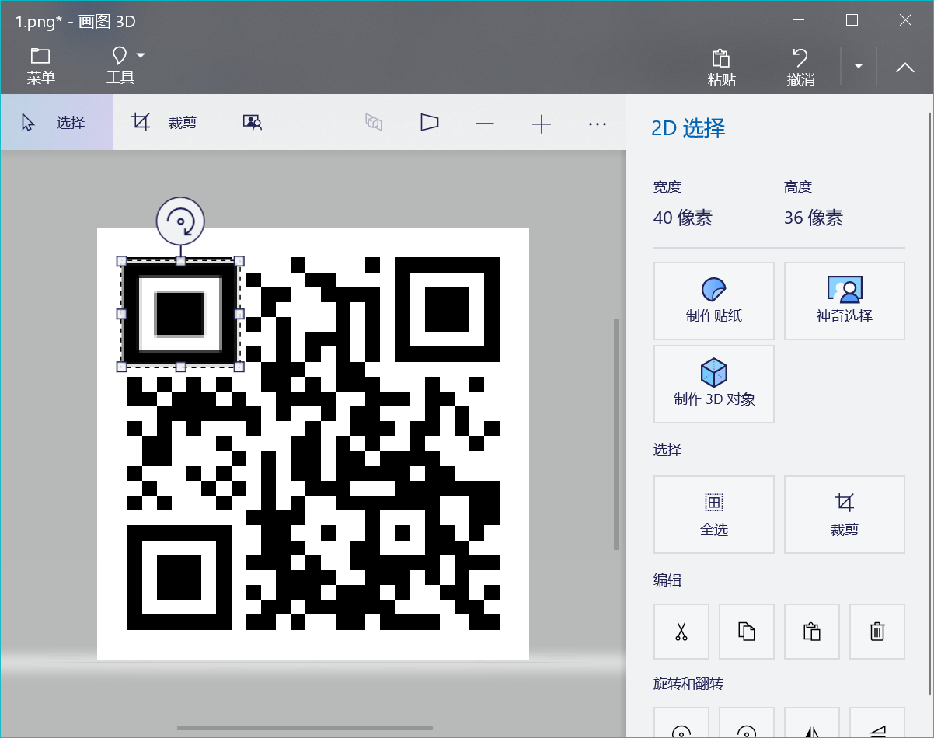Click the flip horizontal icon
Image resolution: width=934 pixels, height=738 pixels.
tap(812, 723)
